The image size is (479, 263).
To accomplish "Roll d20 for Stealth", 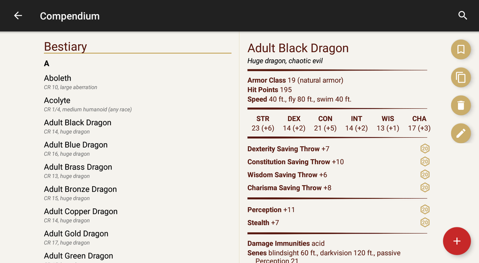I will point(425,222).
